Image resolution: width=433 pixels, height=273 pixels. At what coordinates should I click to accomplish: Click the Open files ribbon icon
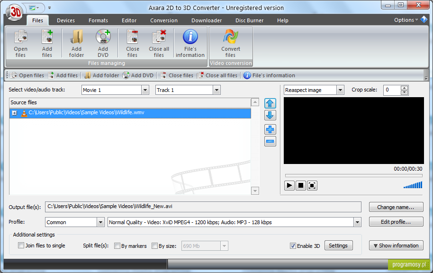coord(21,44)
